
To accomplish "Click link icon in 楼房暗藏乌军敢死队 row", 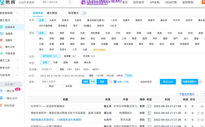I will [x=202, y=120].
